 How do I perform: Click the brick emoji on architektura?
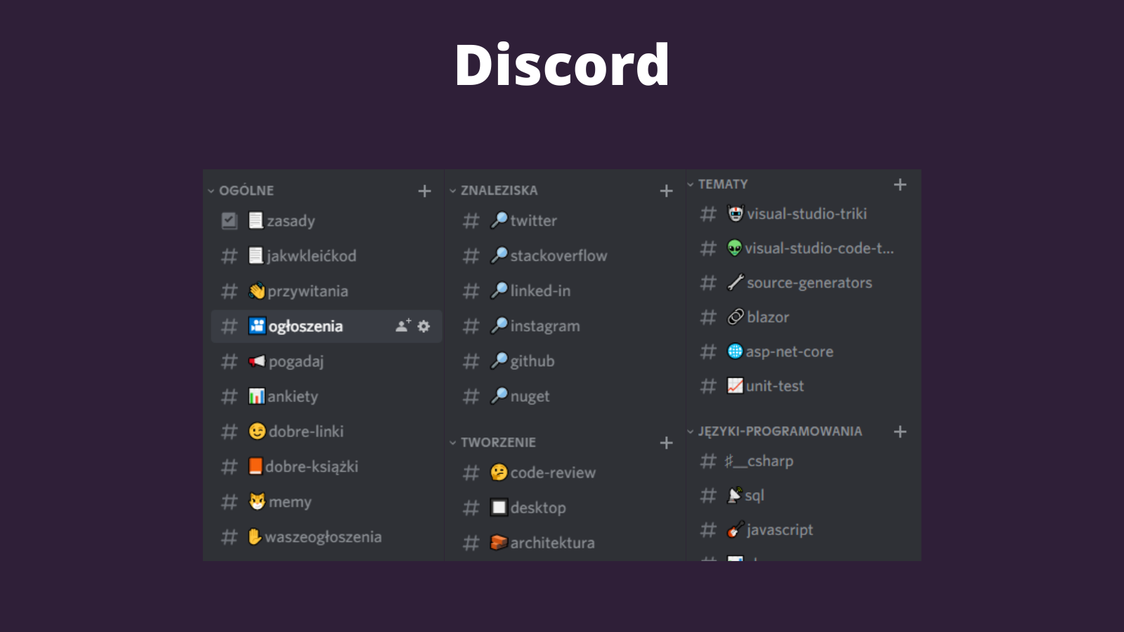(x=499, y=542)
